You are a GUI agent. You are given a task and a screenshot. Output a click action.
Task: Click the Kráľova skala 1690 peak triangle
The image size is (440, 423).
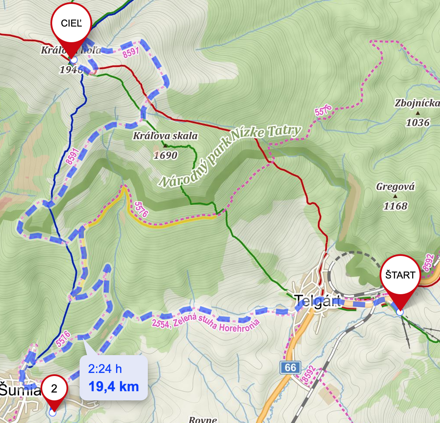pyautogui.click(x=165, y=145)
